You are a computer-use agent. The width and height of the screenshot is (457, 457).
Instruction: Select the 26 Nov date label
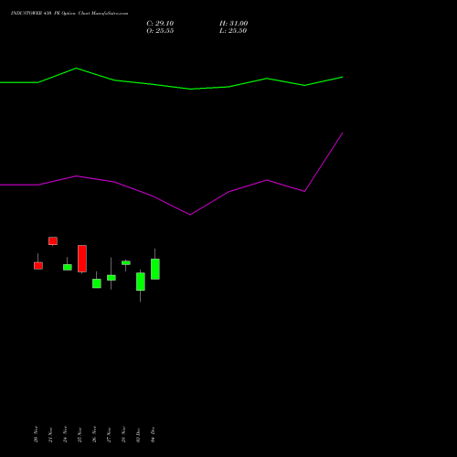94,434
